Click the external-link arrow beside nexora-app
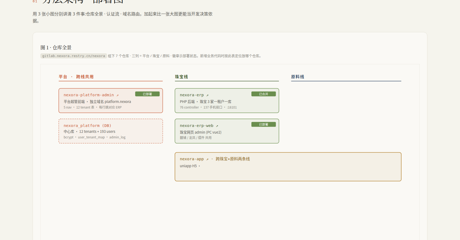Viewport: 460px width, 240px height. coord(207,159)
